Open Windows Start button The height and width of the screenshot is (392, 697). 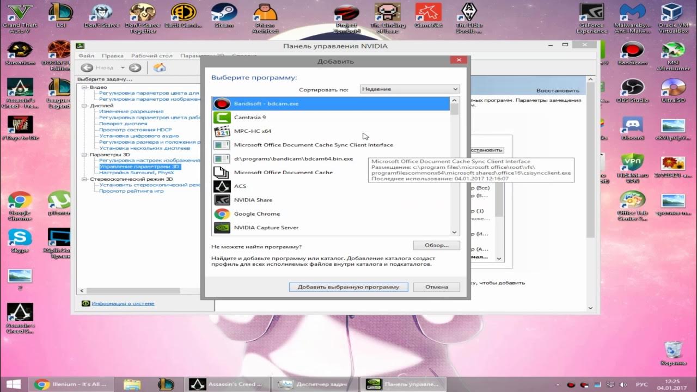click(14, 384)
